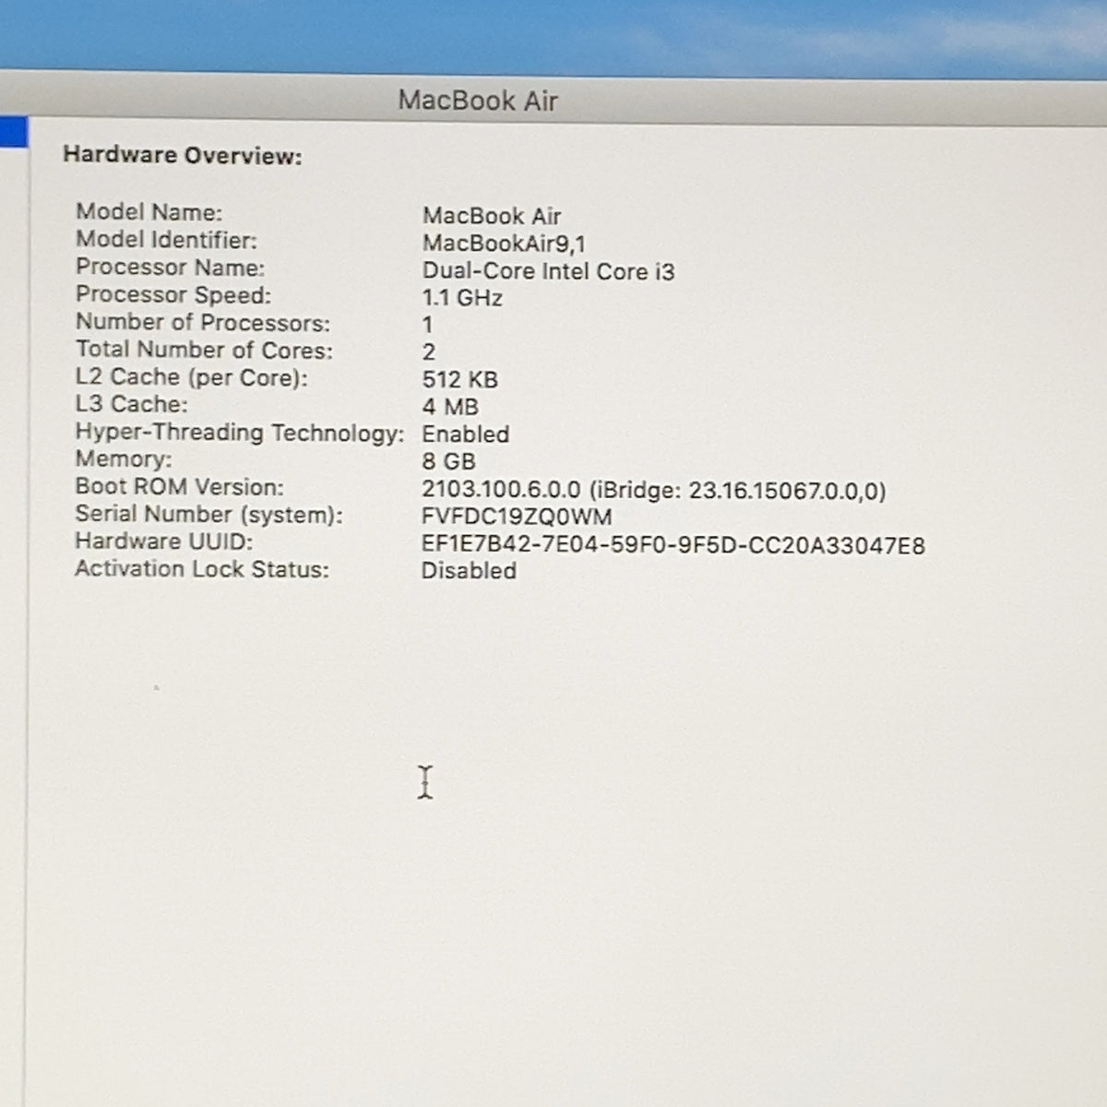Screen dimensions: 1107x1107
Task: Select the Serial Number (system) label
Action: click(x=208, y=514)
